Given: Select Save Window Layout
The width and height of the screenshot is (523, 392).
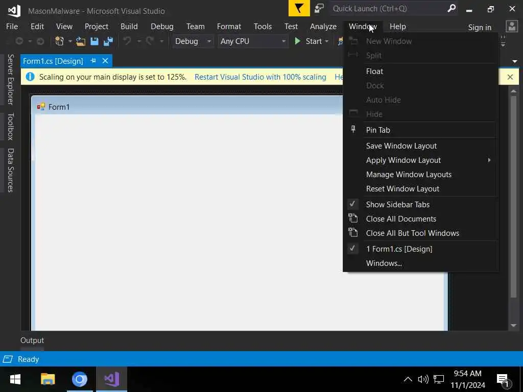Looking at the screenshot, I should (420, 145).
